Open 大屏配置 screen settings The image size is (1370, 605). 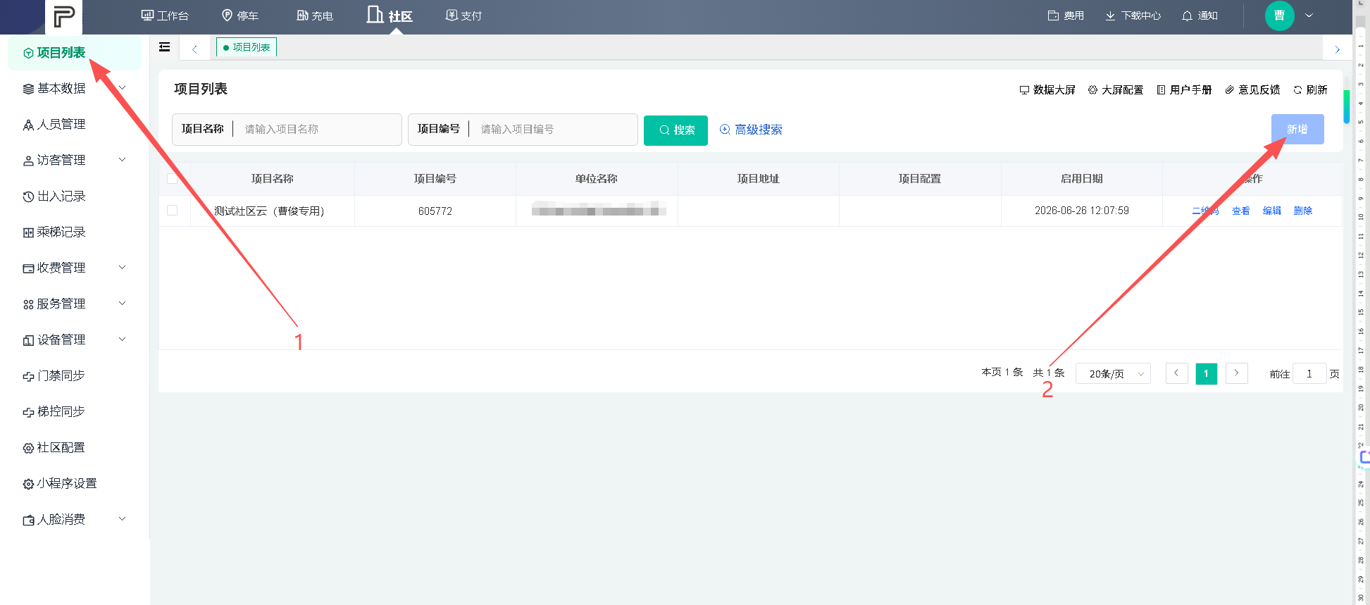(x=1116, y=90)
